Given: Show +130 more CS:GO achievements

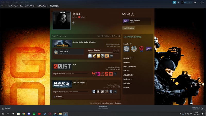Looking at the screenshot, I should (111, 56).
